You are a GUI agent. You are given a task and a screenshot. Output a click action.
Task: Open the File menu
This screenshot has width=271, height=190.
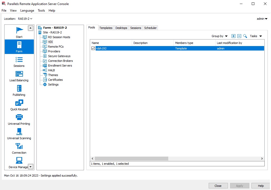[4, 11]
